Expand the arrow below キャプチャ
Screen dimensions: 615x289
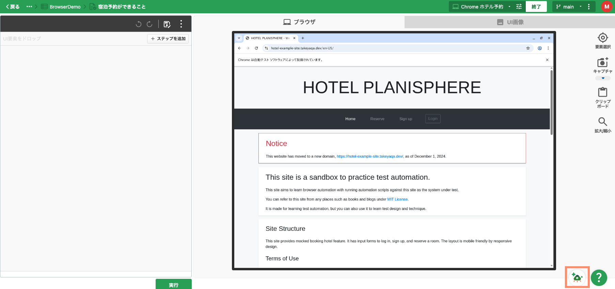point(603,78)
